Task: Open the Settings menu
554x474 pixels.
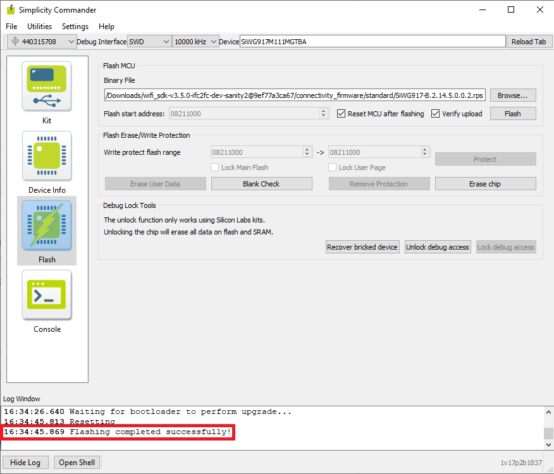Action: [x=75, y=27]
